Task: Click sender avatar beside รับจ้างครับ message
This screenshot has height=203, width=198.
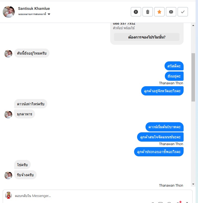Action: (x=8, y=175)
